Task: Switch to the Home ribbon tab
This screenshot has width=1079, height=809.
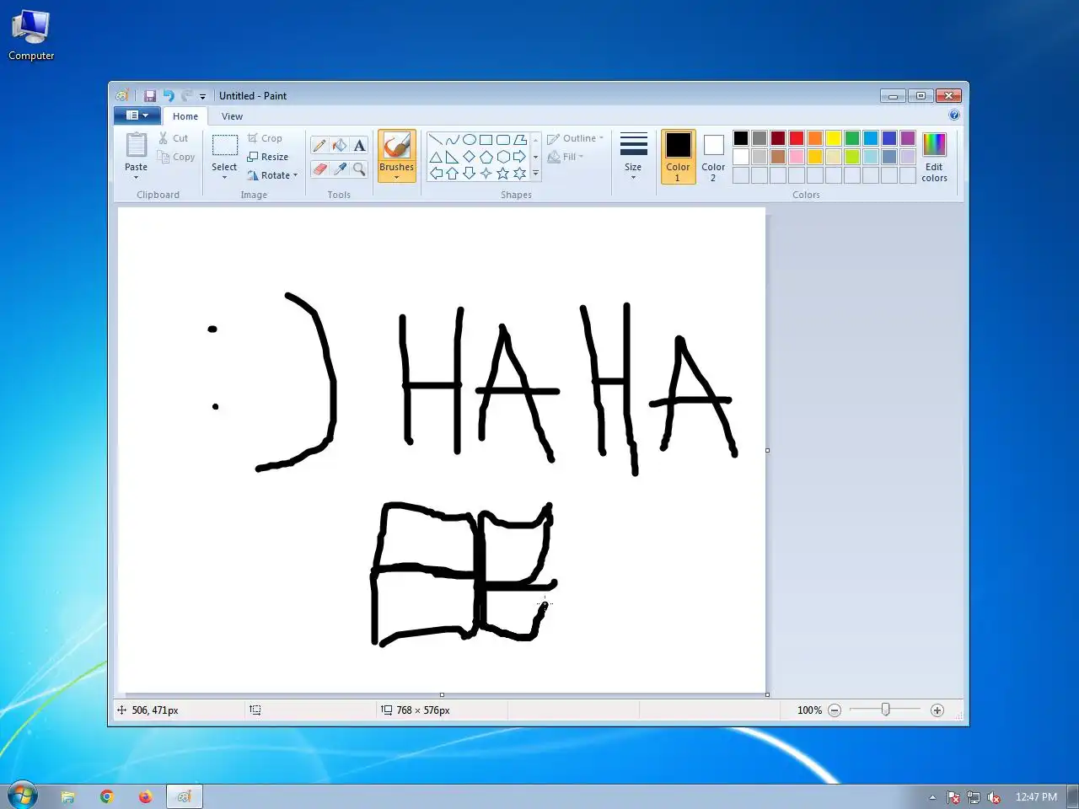Action: click(x=185, y=116)
